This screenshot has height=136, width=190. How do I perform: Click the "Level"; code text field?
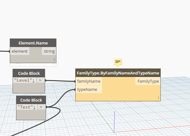pos(25,80)
